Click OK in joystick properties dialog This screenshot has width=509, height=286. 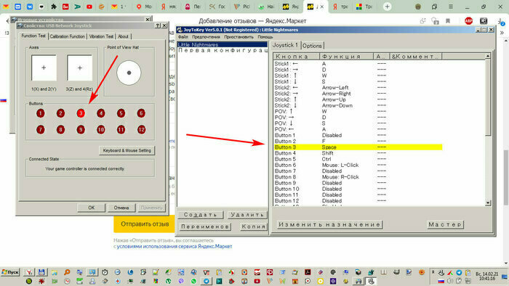coord(91,208)
